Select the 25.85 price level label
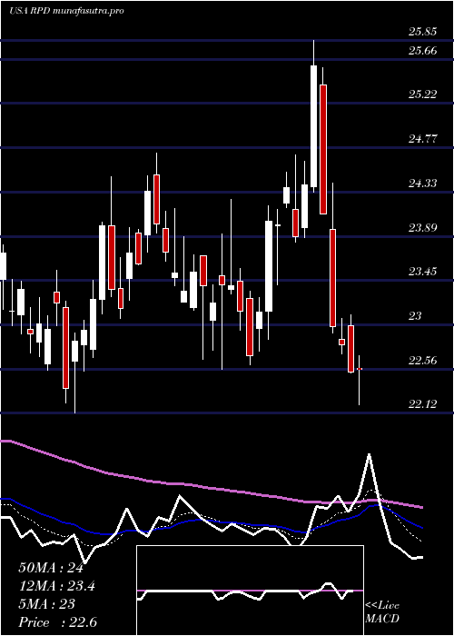454x636 pixels. (423, 31)
